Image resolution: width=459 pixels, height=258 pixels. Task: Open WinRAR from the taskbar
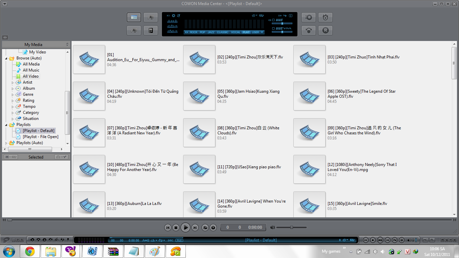[113, 251]
